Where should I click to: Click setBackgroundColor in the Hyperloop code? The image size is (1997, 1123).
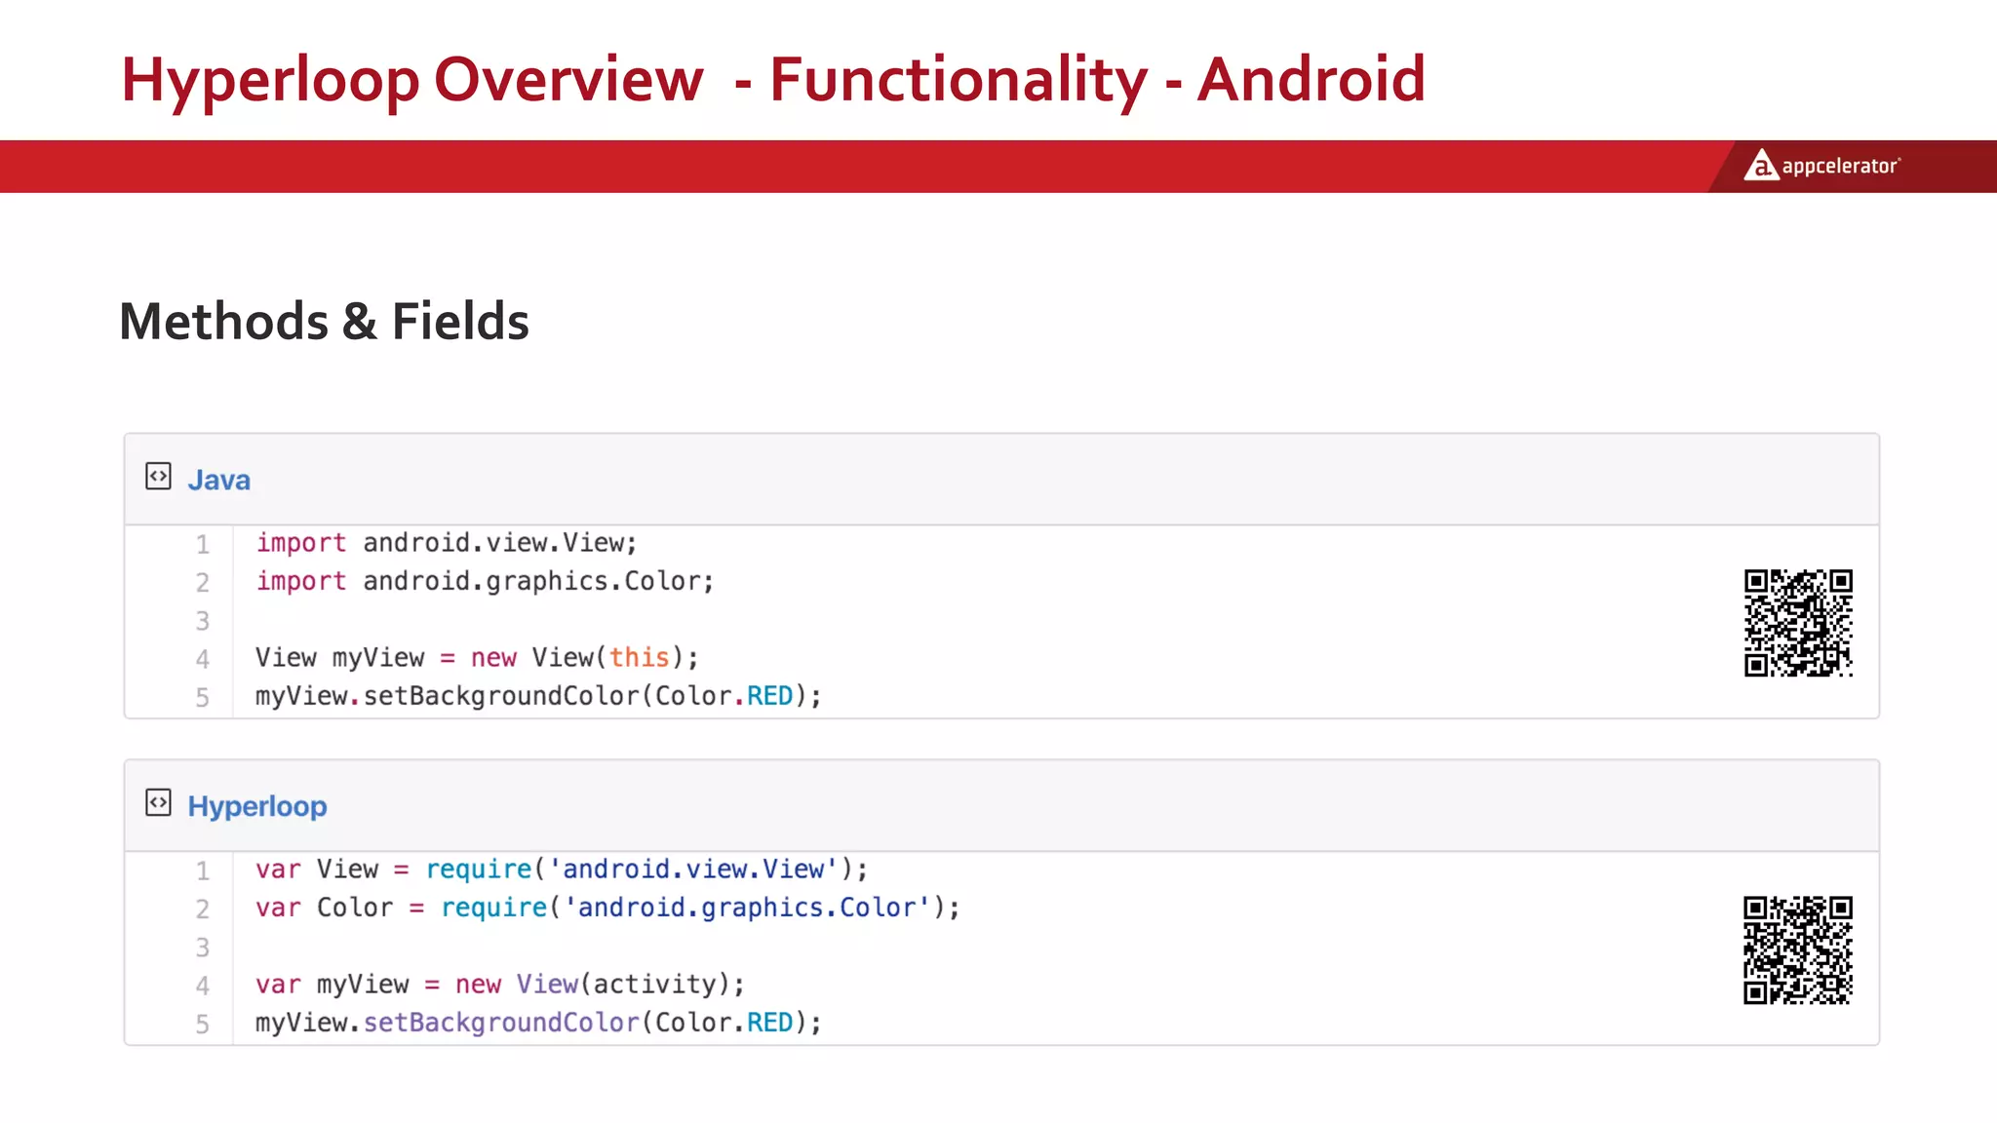click(x=501, y=1023)
